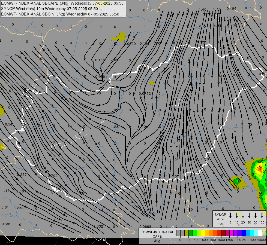
Task: Click the red CAPE maximum core
Action: [260, 169]
